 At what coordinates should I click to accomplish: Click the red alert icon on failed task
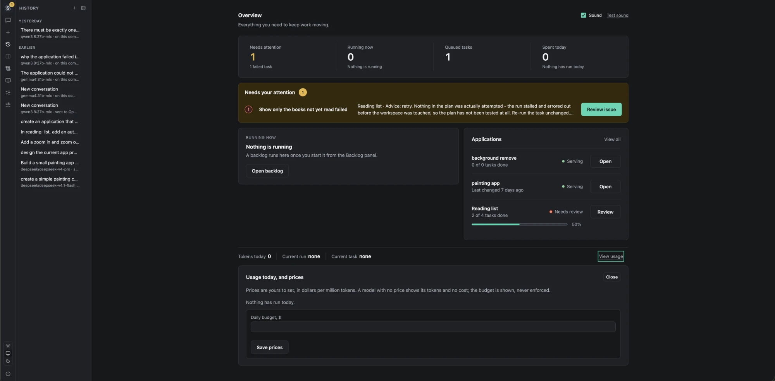(249, 109)
